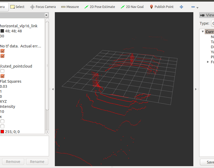Open the view Type combo box
The height and width of the screenshot is (168, 214).
coord(212,23)
